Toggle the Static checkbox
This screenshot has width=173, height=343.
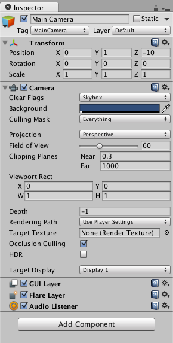pos(136,19)
